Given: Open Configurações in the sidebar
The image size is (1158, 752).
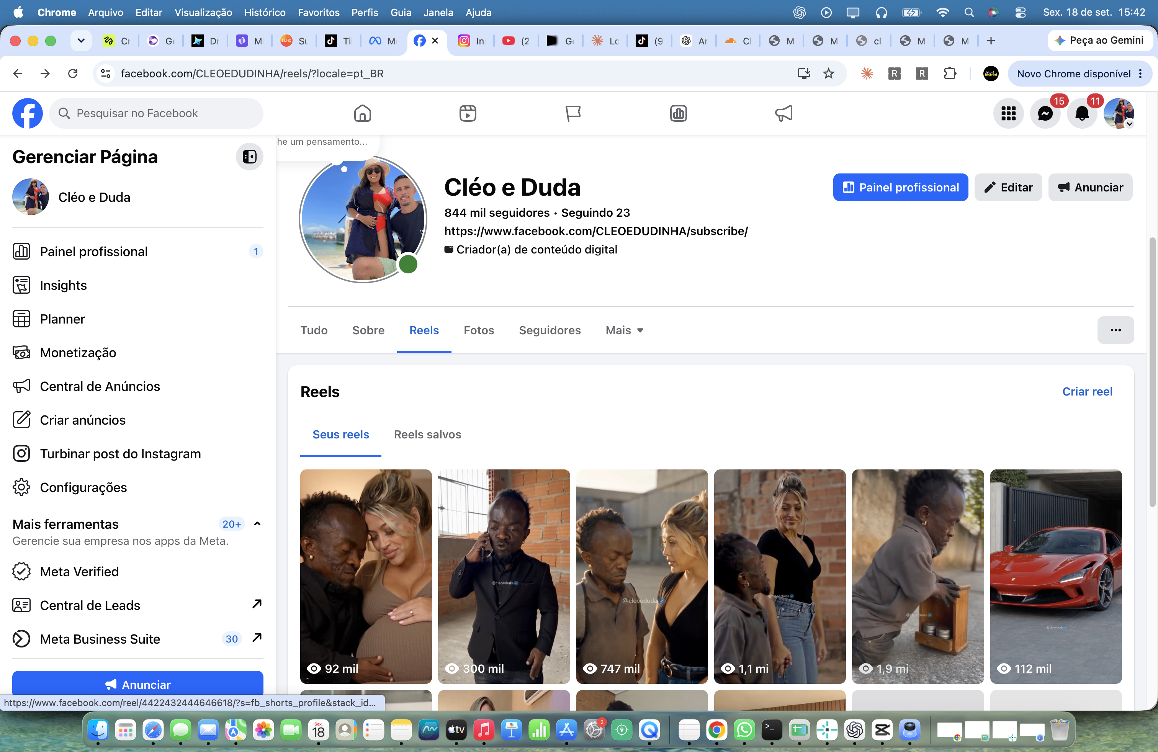Looking at the screenshot, I should [138, 487].
